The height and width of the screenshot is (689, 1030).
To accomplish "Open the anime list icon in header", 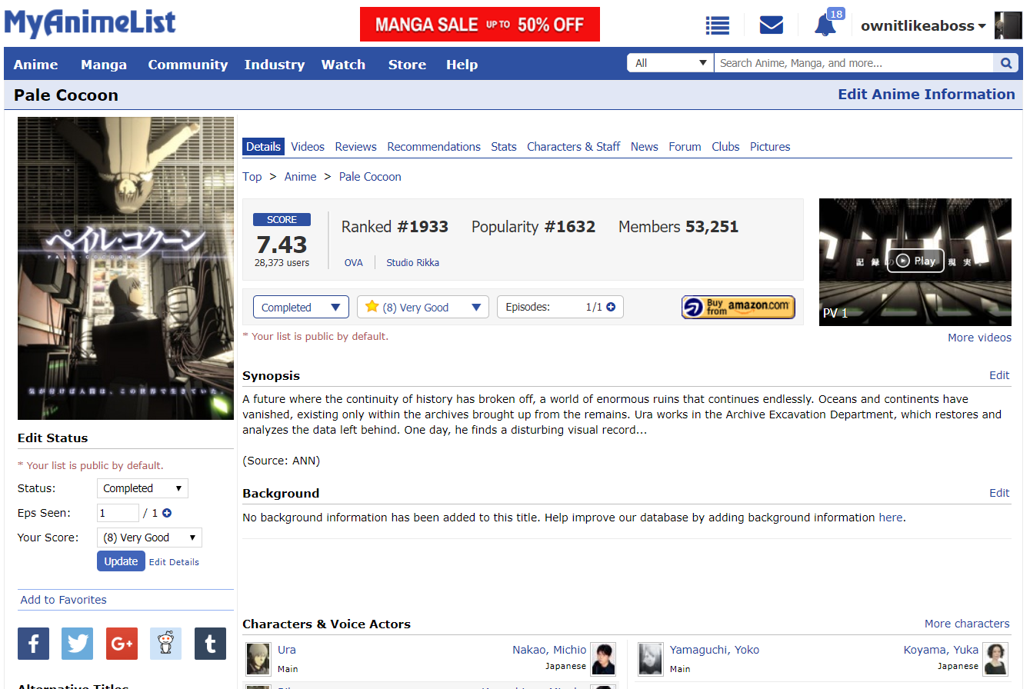I will pyautogui.click(x=717, y=25).
